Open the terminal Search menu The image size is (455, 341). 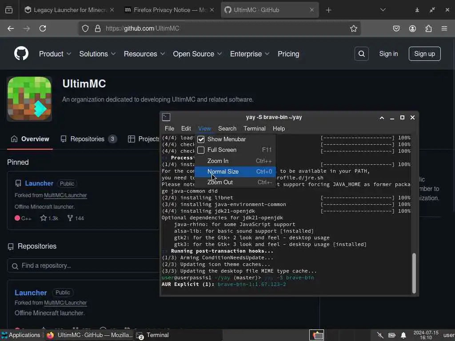click(x=227, y=128)
